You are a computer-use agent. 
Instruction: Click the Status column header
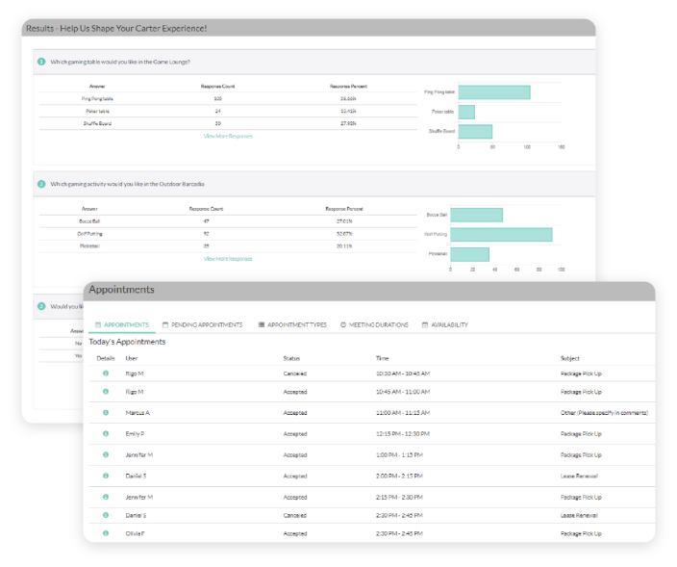click(291, 358)
